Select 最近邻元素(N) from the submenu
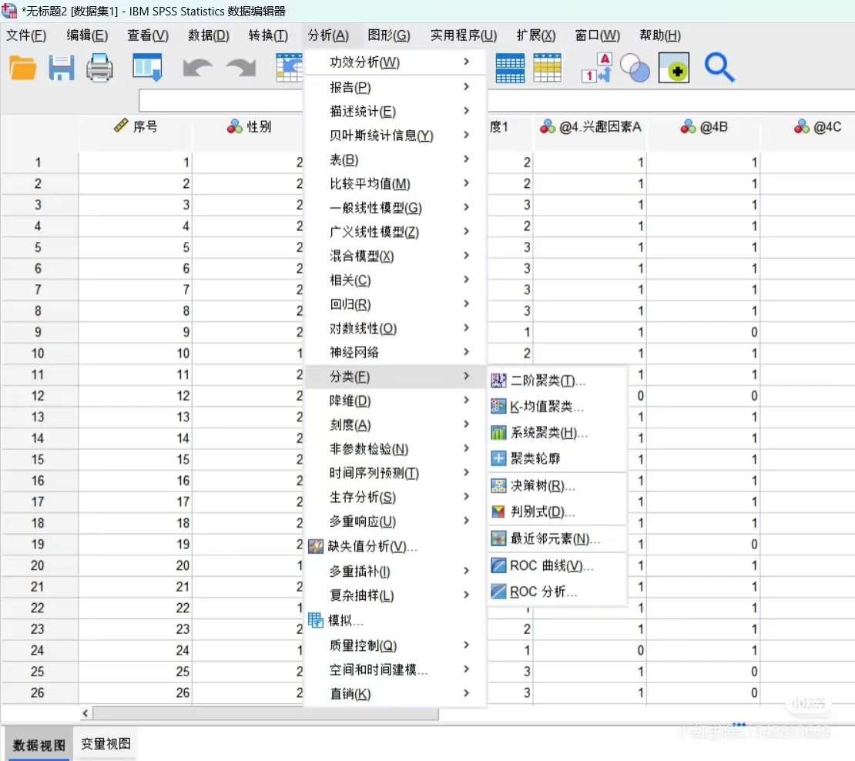Viewport: 855px width, 761px height. click(x=556, y=539)
